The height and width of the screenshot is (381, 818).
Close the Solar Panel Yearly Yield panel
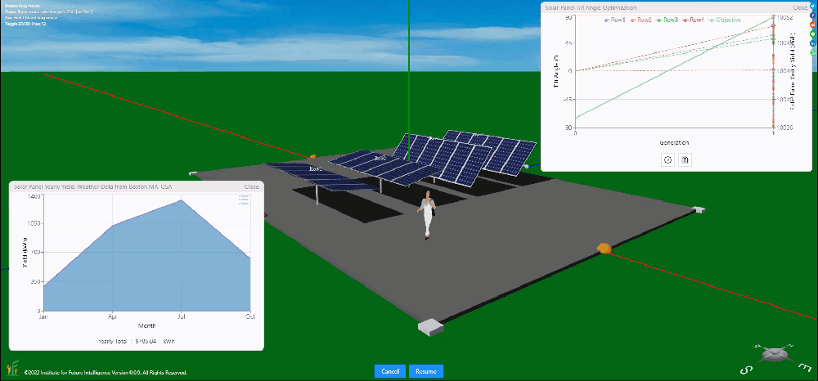point(251,186)
